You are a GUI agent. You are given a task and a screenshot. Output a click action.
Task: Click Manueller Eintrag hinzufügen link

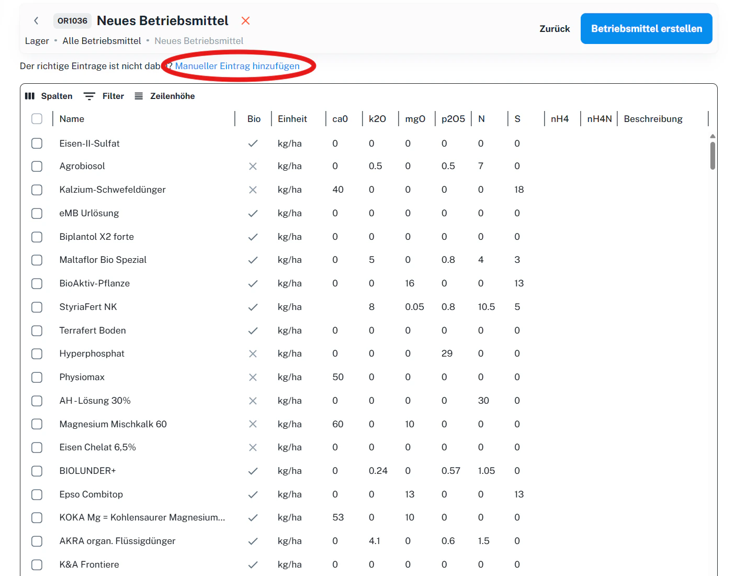(x=237, y=66)
